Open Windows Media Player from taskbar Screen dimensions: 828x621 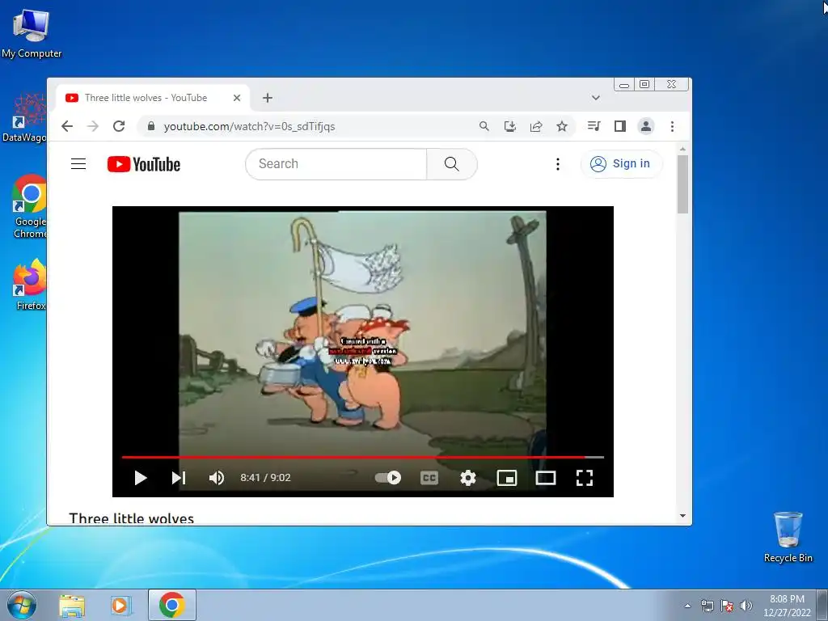tap(120, 605)
